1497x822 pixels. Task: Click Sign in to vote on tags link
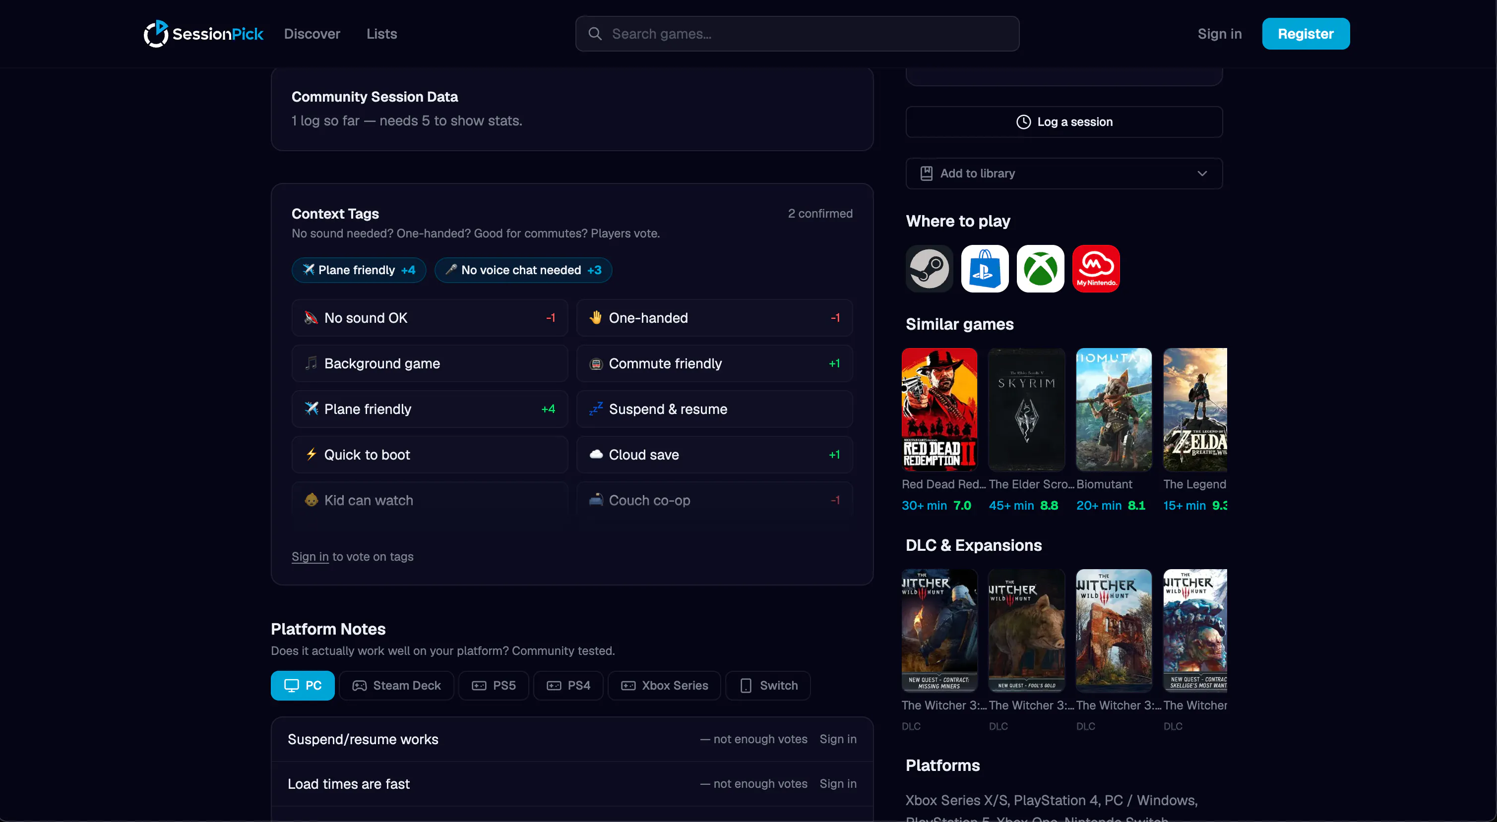pyautogui.click(x=310, y=557)
